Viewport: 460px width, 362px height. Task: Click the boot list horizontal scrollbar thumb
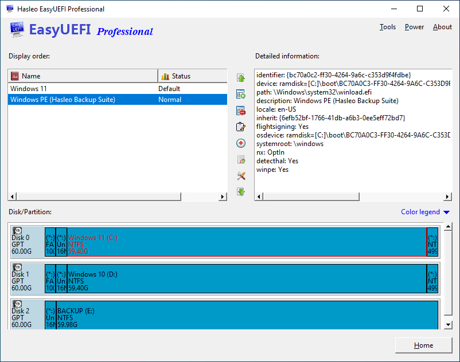pos(98,196)
